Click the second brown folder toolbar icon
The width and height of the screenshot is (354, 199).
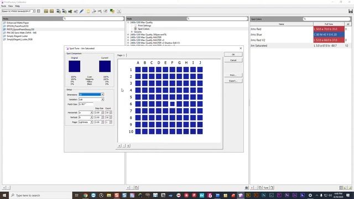click(x=51, y=11)
